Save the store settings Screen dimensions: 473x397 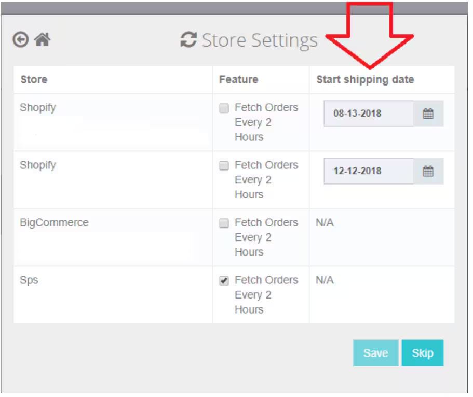click(375, 353)
